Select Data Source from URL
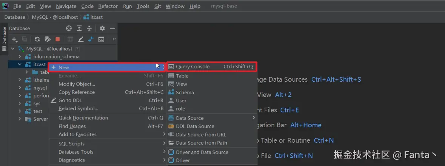This screenshot has width=445, height=166. (212, 135)
